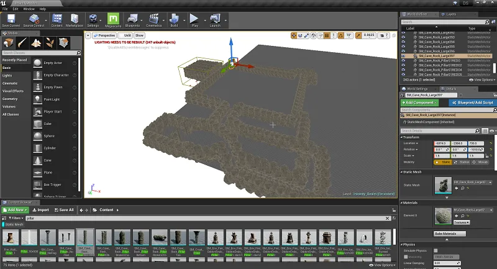This screenshot has height=269, width=497.
Task: Open the Edit menu
Action: click(16, 9)
